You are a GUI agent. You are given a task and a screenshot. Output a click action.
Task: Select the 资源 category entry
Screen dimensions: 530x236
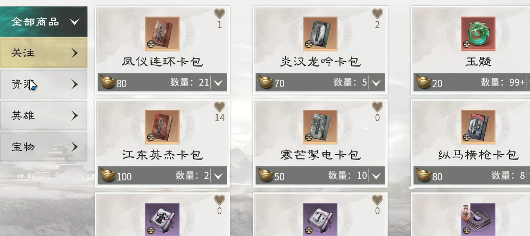[43, 84]
